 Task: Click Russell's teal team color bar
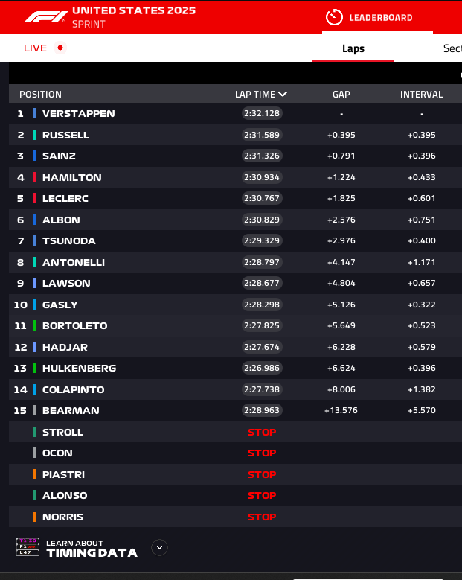[35, 135]
